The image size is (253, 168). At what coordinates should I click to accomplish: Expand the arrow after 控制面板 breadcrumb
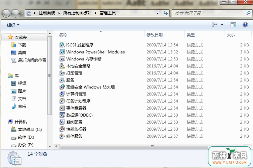click(x=59, y=13)
